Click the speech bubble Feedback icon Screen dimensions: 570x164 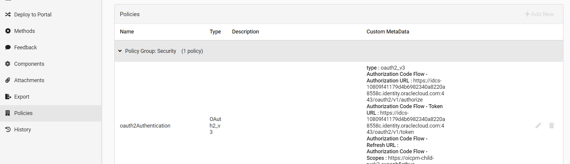click(x=8, y=47)
